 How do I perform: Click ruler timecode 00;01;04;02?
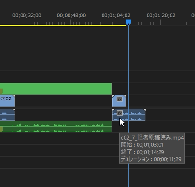tap(116, 15)
